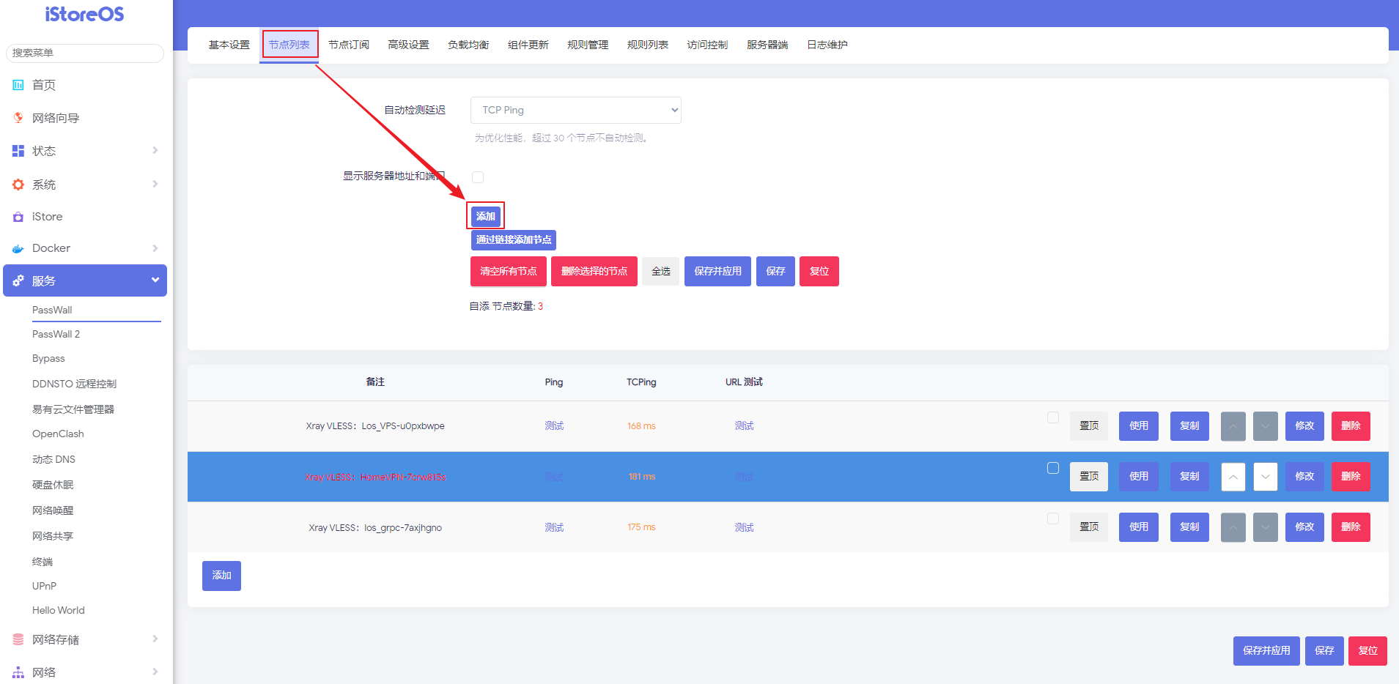The height and width of the screenshot is (684, 1399).
Task: Click the search menu input field
Action: click(85, 53)
